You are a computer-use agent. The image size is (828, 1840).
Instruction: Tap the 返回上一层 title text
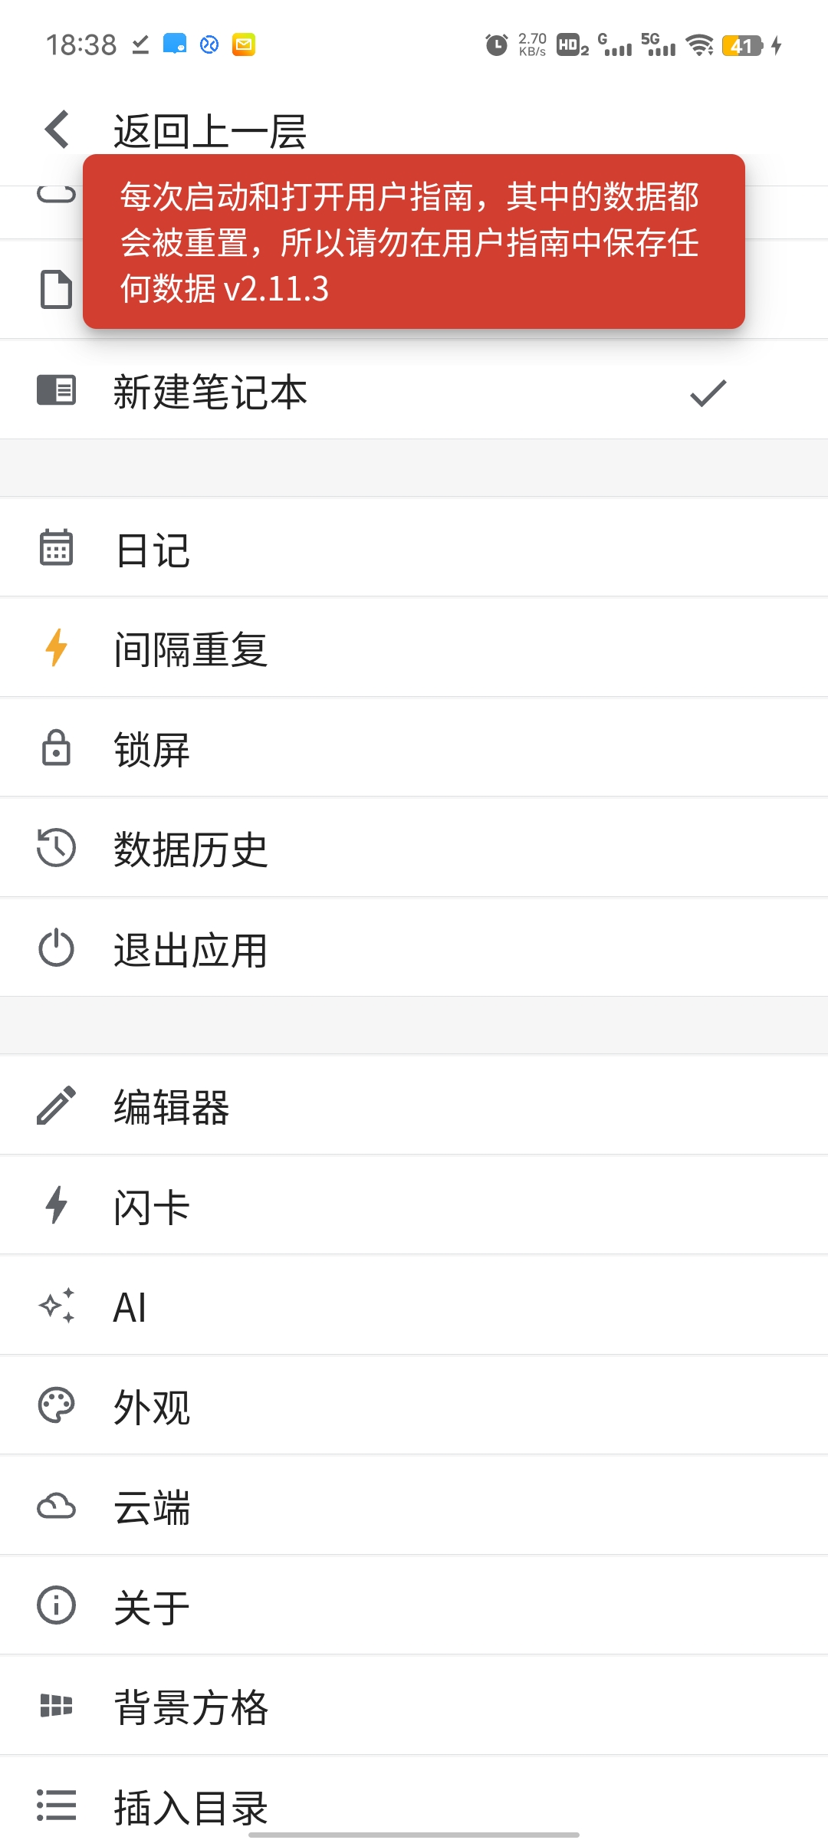coord(210,131)
